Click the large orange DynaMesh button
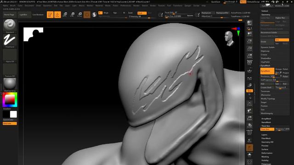 (x=267, y=71)
